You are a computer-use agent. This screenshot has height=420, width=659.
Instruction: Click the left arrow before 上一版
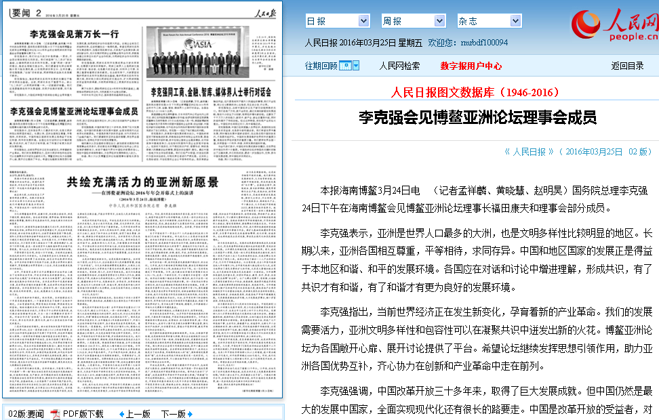pos(122,415)
